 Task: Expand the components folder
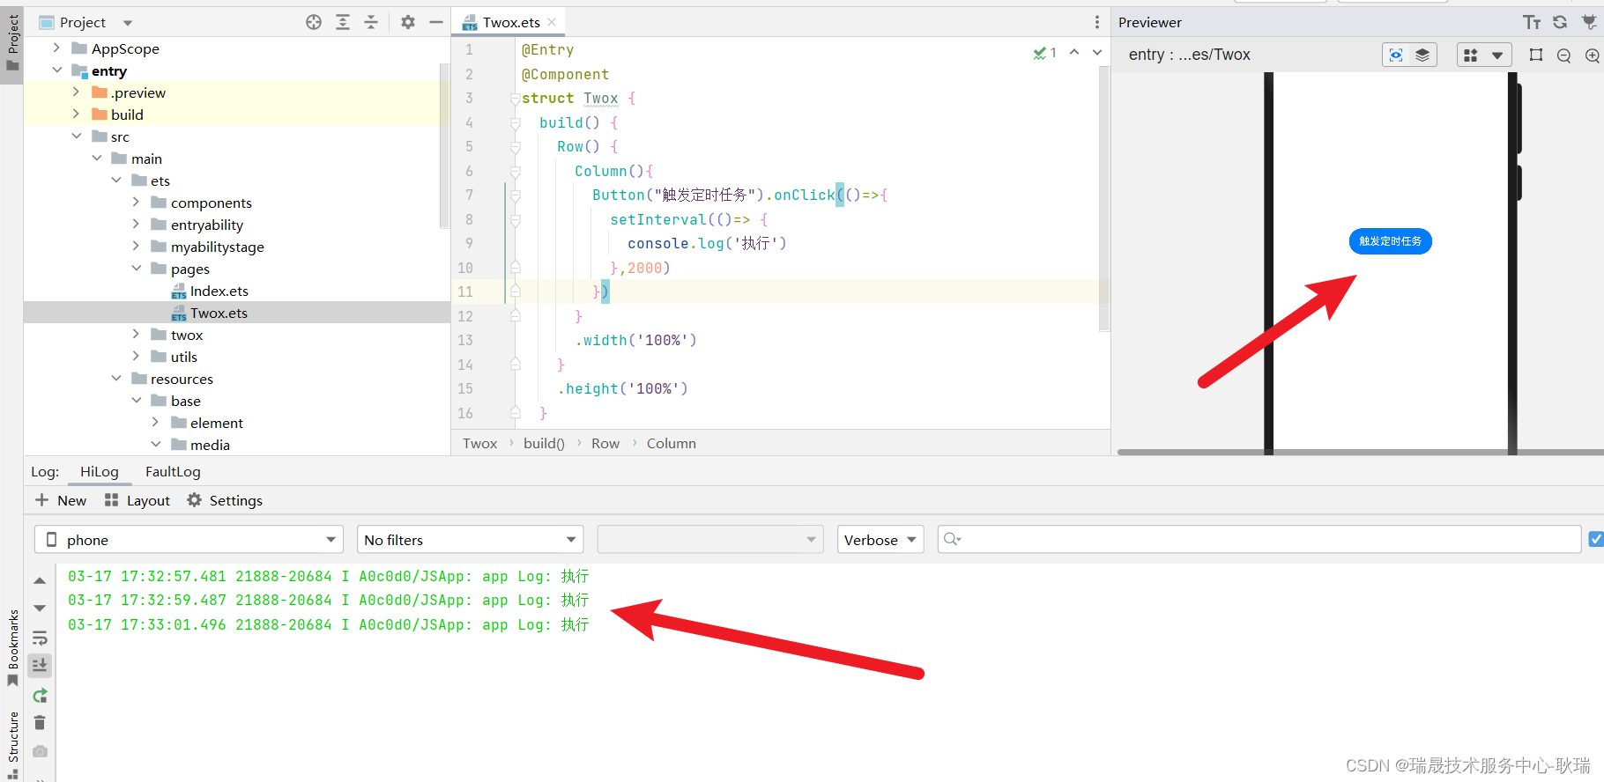click(136, 202)
